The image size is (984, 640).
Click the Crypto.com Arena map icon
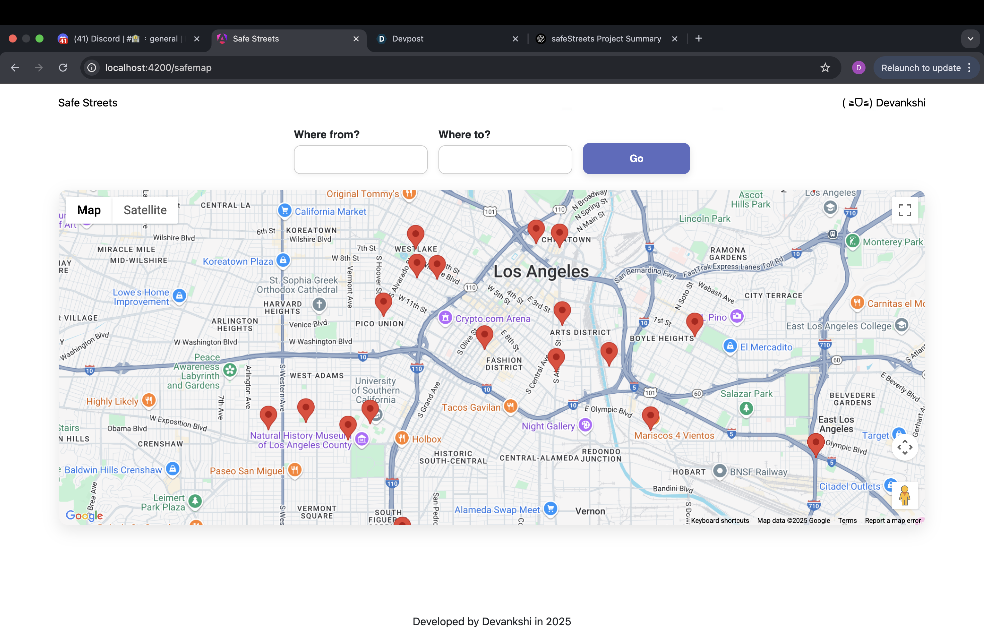[445, 318]
